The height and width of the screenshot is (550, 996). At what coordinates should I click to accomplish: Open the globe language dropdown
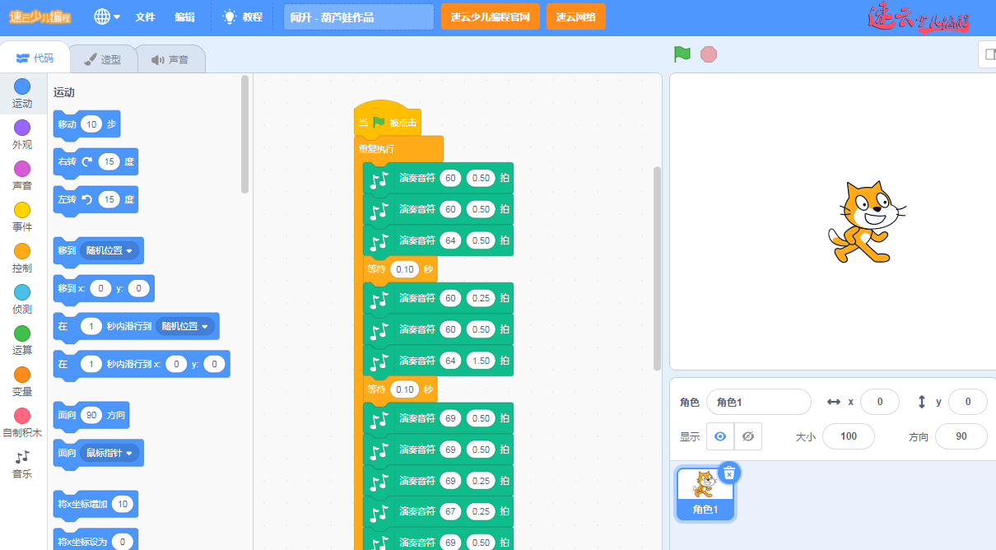[106, 16]
